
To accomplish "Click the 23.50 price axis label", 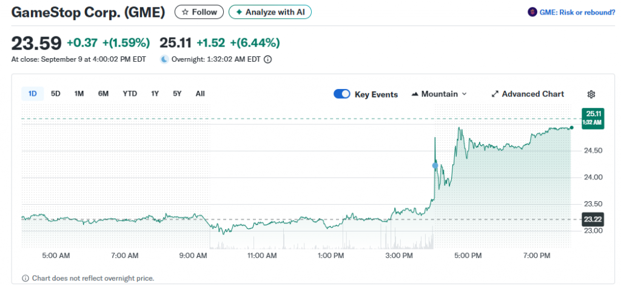I will point(592,204).
